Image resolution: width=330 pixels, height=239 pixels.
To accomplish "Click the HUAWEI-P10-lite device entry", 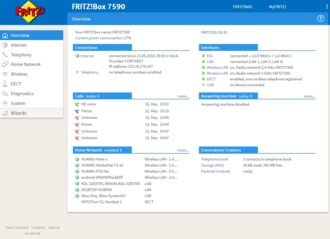I will coord(95,171).
